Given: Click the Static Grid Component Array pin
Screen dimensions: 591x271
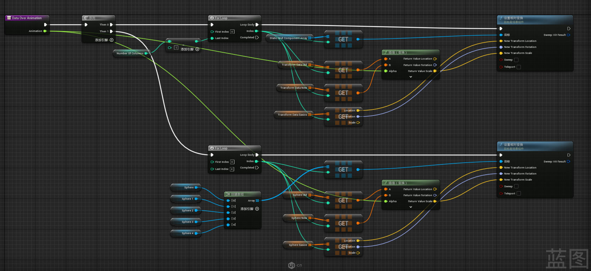Looking at the screenshot, I should (310, 38).
